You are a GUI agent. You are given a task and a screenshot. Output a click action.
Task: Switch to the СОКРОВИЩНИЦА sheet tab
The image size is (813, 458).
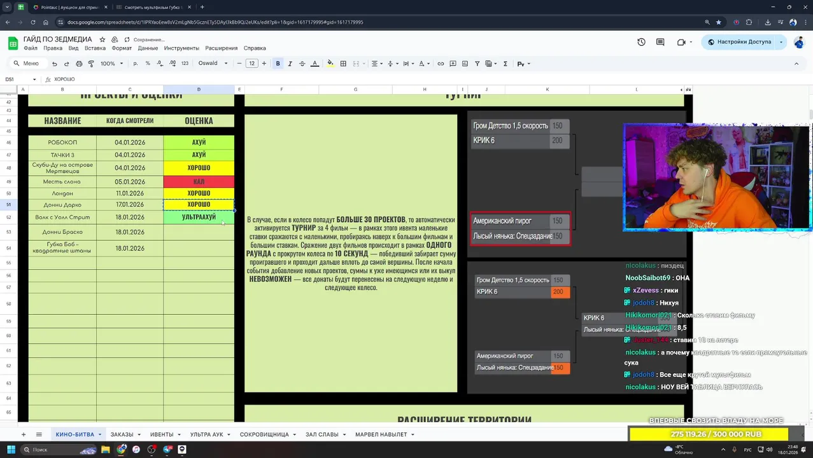click(x=264, y=434)
